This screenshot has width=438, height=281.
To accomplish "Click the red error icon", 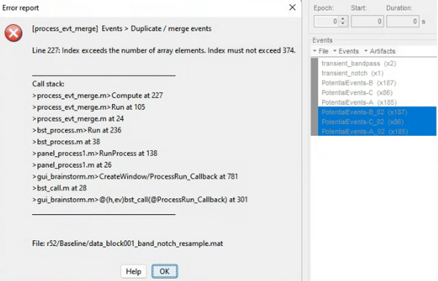I will [x=13, y=34].
